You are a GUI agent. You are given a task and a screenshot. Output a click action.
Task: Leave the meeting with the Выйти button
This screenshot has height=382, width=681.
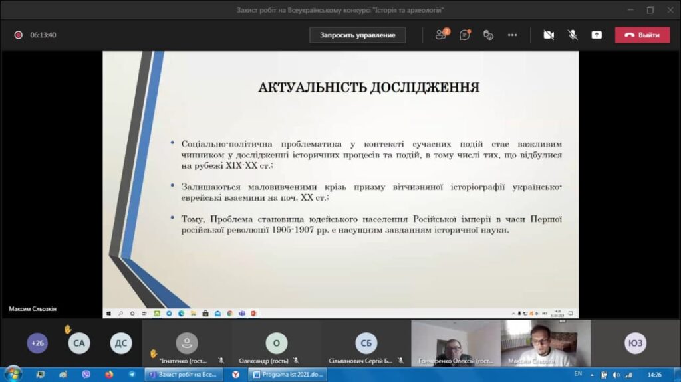[642, 35]
